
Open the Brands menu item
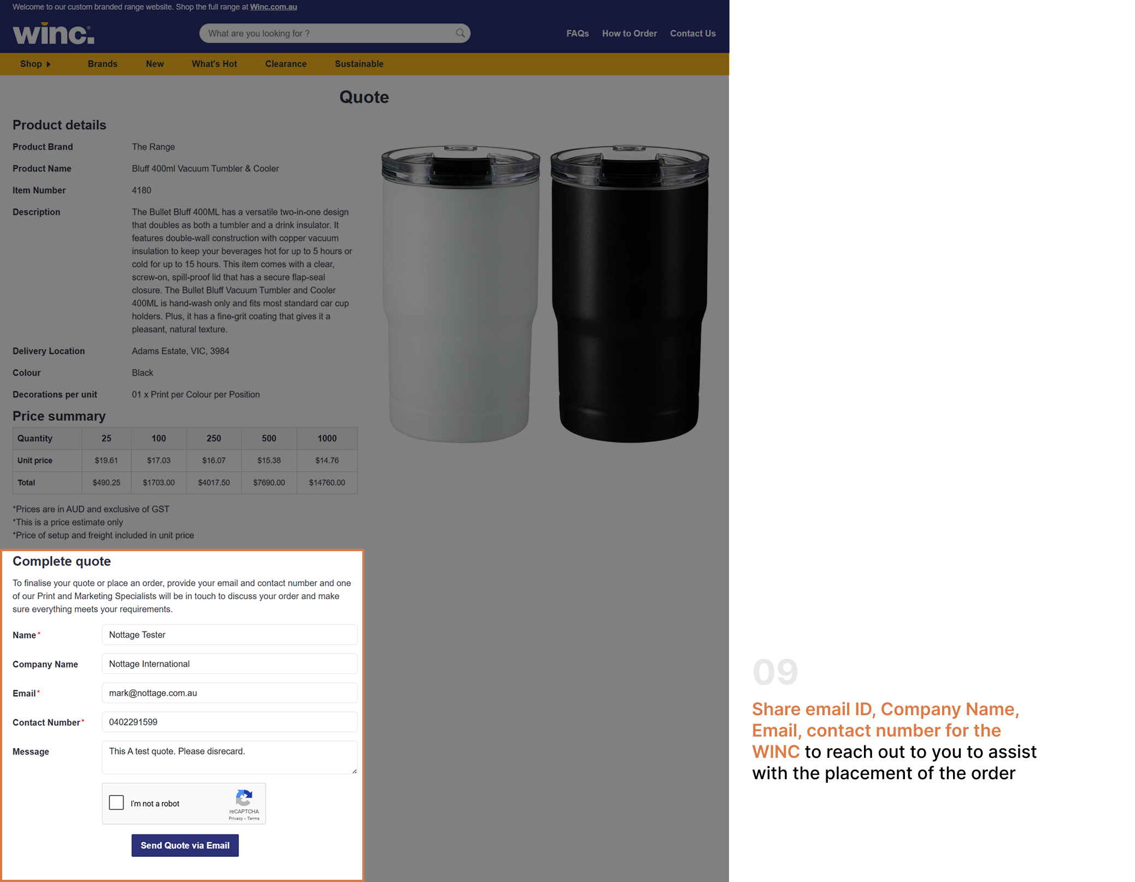coord(102,64)
